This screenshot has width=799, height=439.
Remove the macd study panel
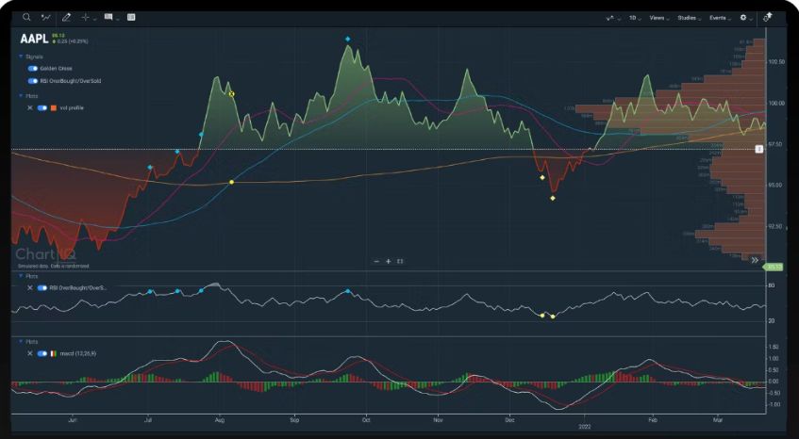(x=30, y=353)
